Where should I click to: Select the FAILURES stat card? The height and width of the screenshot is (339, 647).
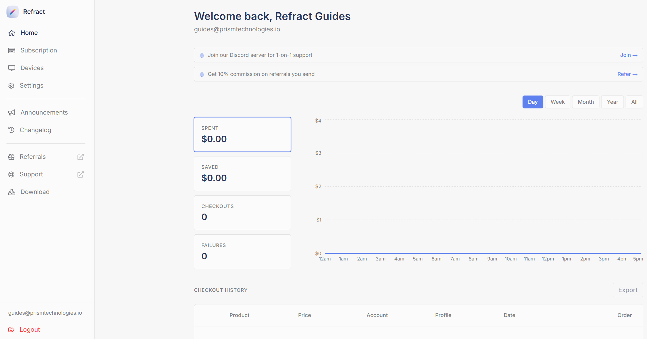tap(242, 252)
